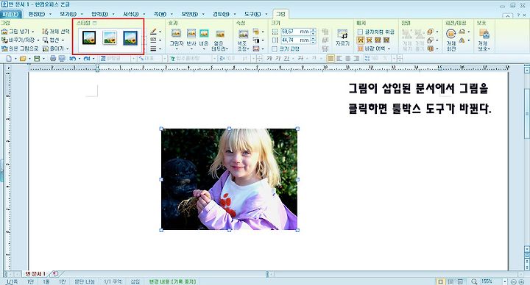Click 개체 선택 object select button
The image size is (530, 285).
coord(56,32)
